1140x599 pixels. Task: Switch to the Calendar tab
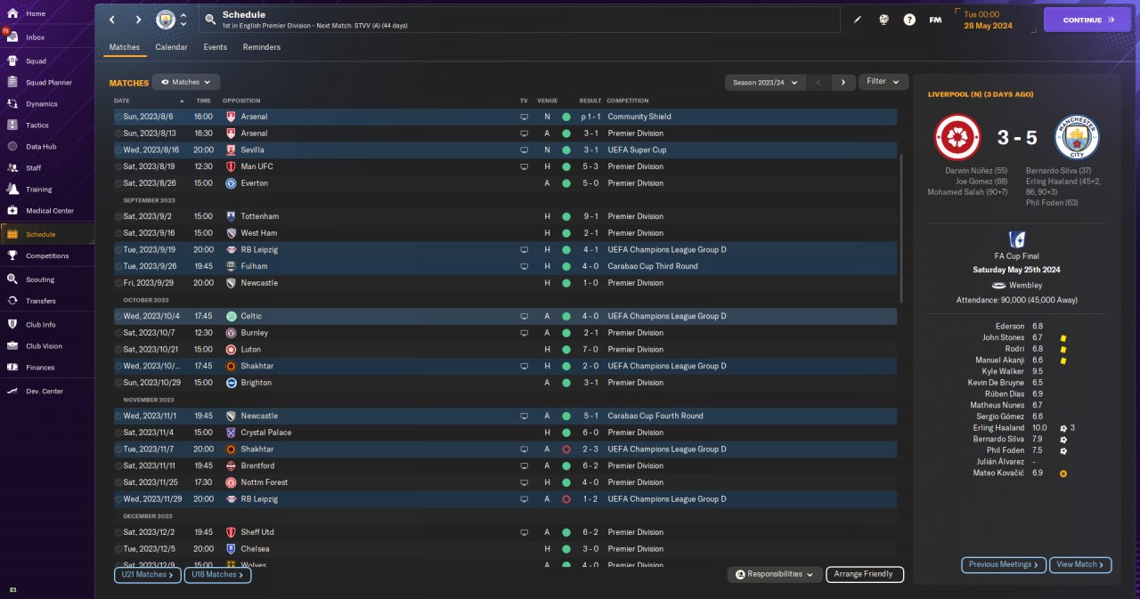point(171,47)
